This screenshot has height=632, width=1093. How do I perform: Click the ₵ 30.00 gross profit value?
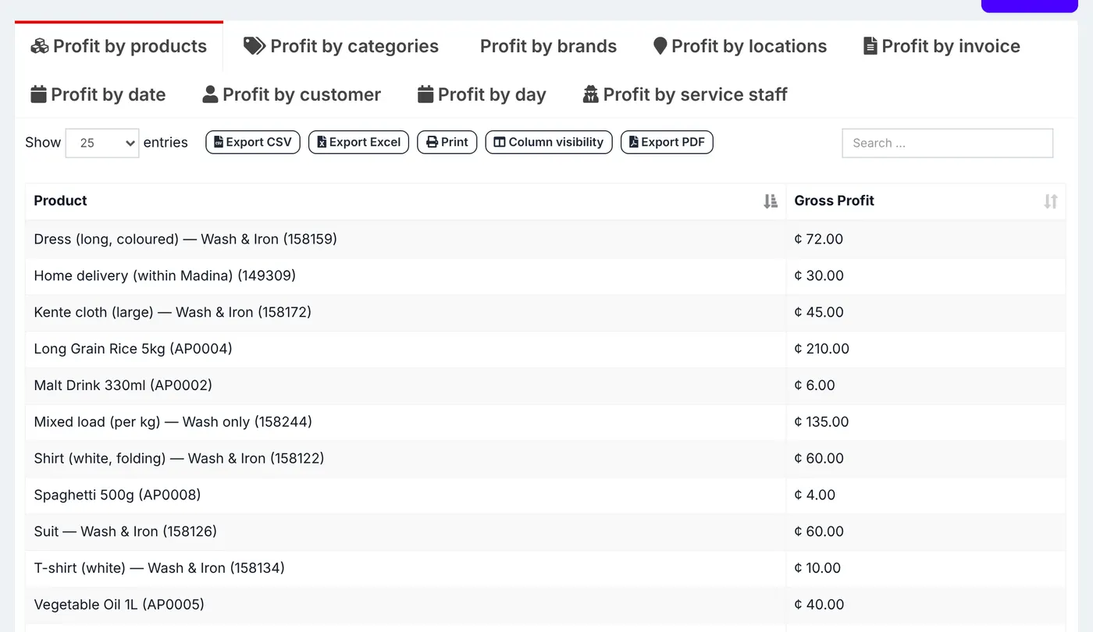(819, 275)
